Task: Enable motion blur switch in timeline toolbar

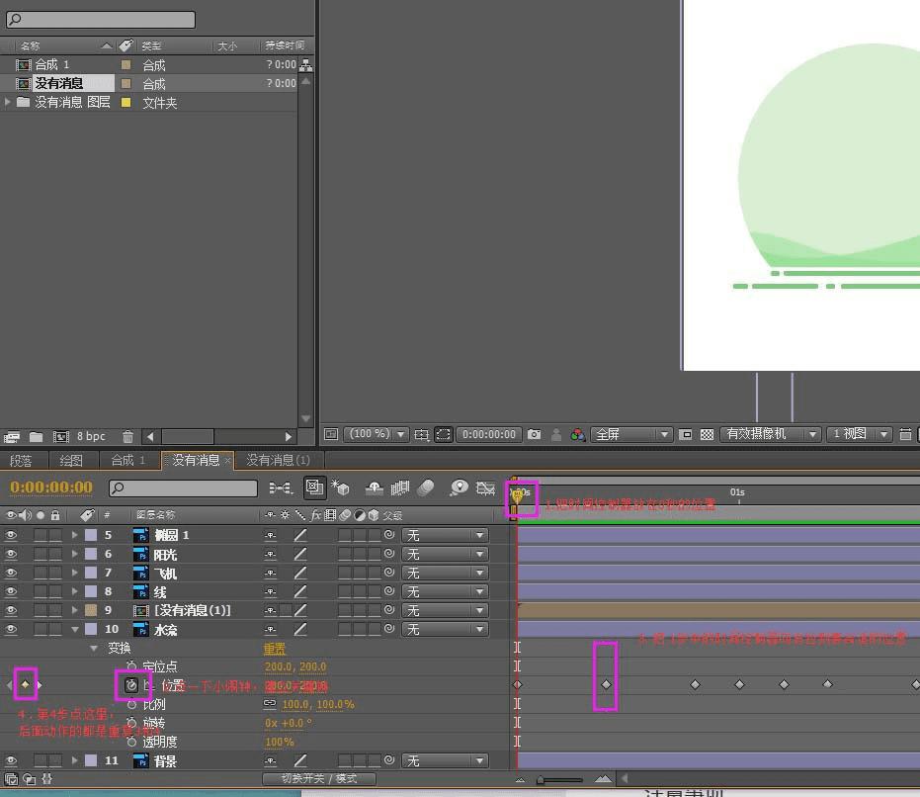Action: click(x=426, y=487)
